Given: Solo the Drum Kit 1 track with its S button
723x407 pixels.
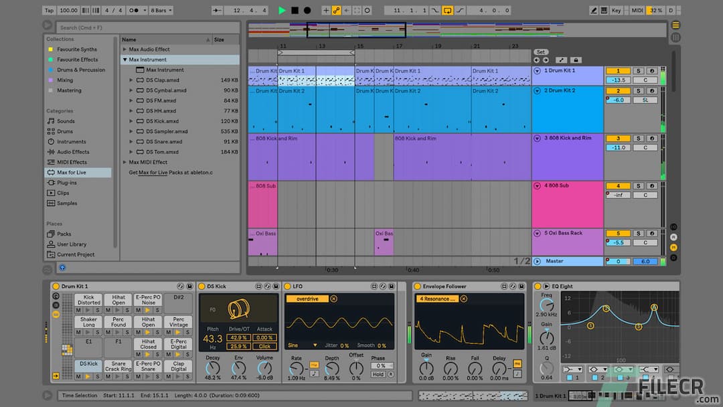Looking at the screenshot, I should [639, 70].
